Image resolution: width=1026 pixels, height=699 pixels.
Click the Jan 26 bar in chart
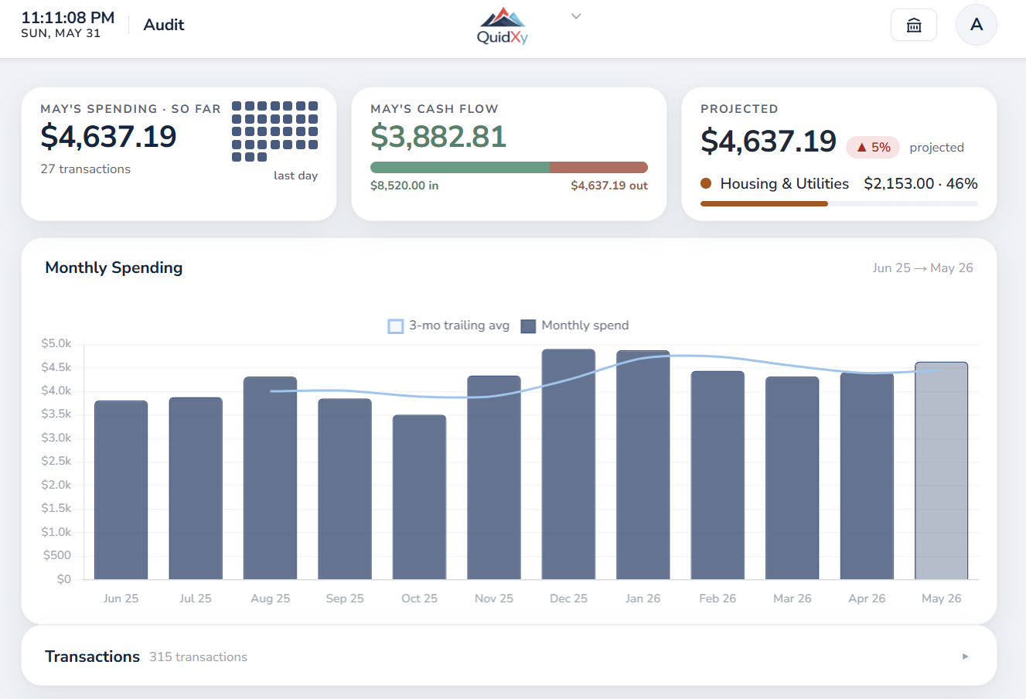coord(643,465)
